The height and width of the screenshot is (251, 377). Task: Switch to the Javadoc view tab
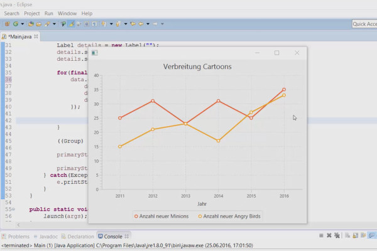pos(46,237)
